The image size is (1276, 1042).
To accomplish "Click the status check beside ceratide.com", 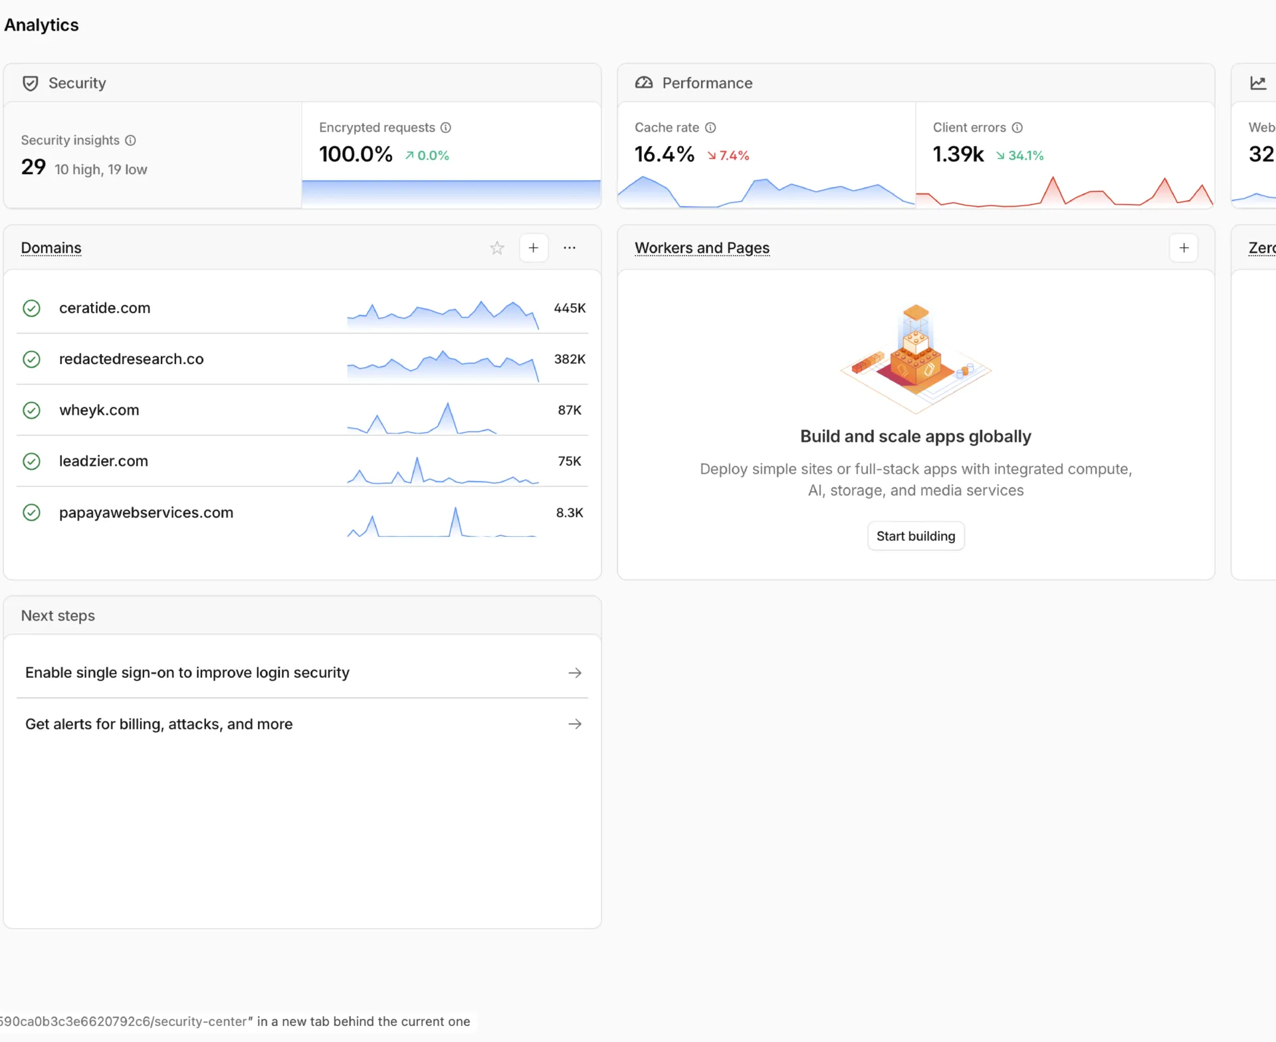I will coord(31,308).
